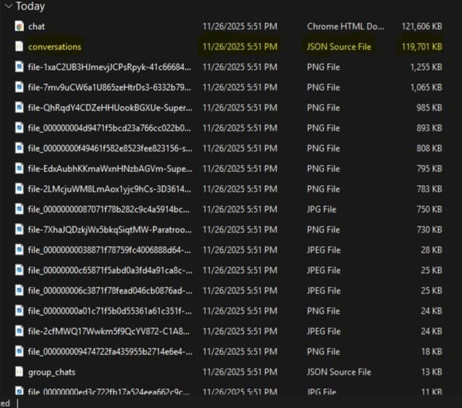Select file-2LMcjuWM8LmAox1yjc9hCs-3D3614 file name

[109, 189]
